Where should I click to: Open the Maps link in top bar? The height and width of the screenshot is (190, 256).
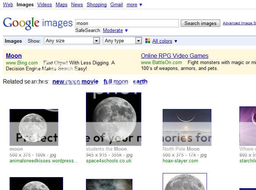click(61, 4)
